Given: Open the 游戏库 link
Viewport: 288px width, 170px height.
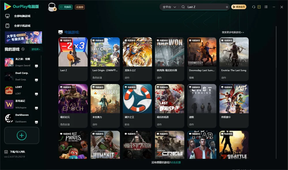Looking at the screenshot, I should (x=36, y=49).
